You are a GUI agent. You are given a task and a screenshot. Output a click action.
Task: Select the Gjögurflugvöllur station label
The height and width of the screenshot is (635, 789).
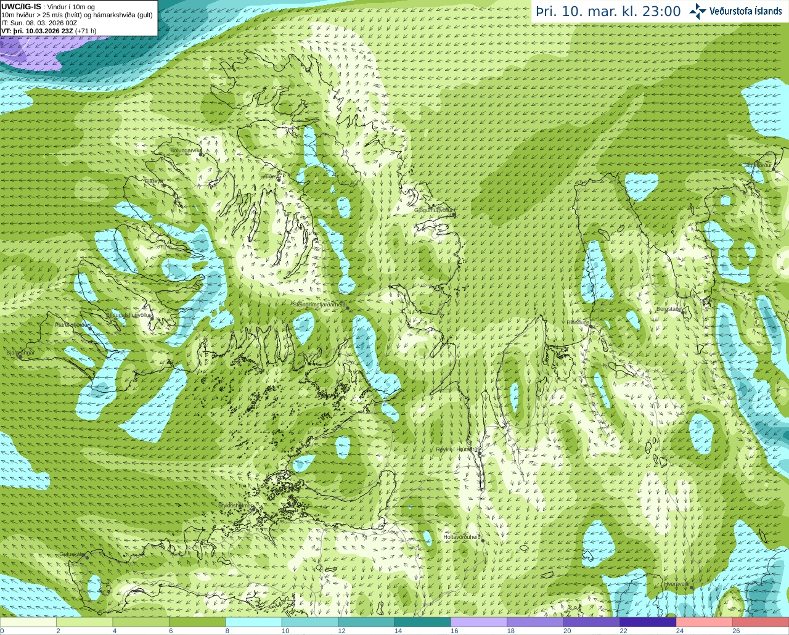(433, 210)
